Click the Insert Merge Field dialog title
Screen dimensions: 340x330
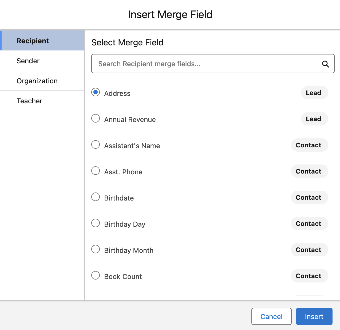(170, 14)
